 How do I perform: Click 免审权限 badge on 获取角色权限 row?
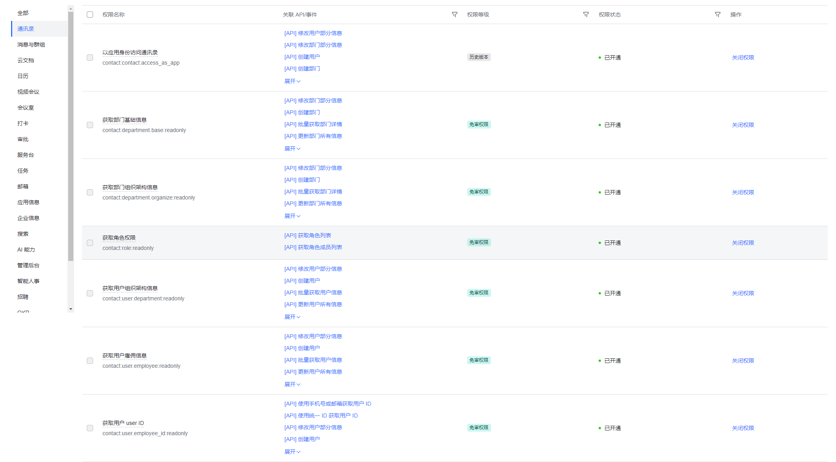[x=479, y=242]
